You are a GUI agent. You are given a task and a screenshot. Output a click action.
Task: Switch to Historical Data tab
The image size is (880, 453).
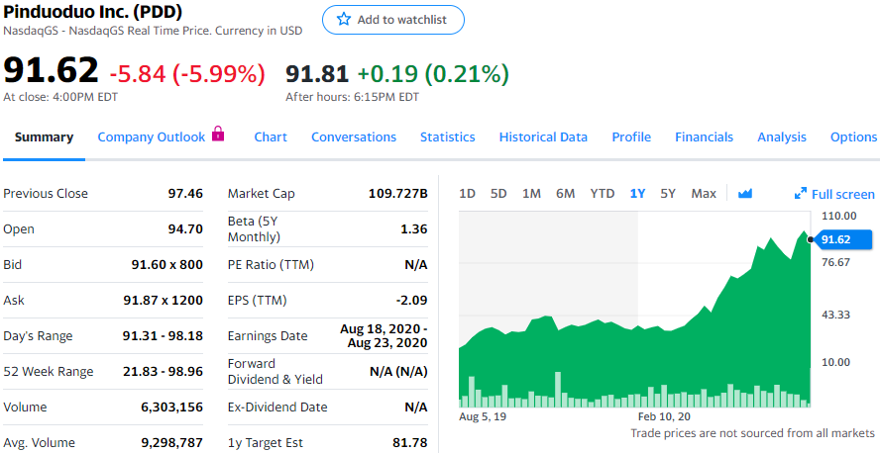[543, 137]
